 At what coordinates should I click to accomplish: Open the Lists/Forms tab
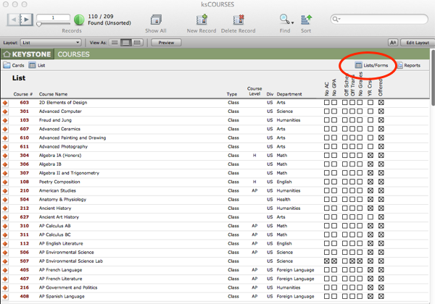[371, 65]
